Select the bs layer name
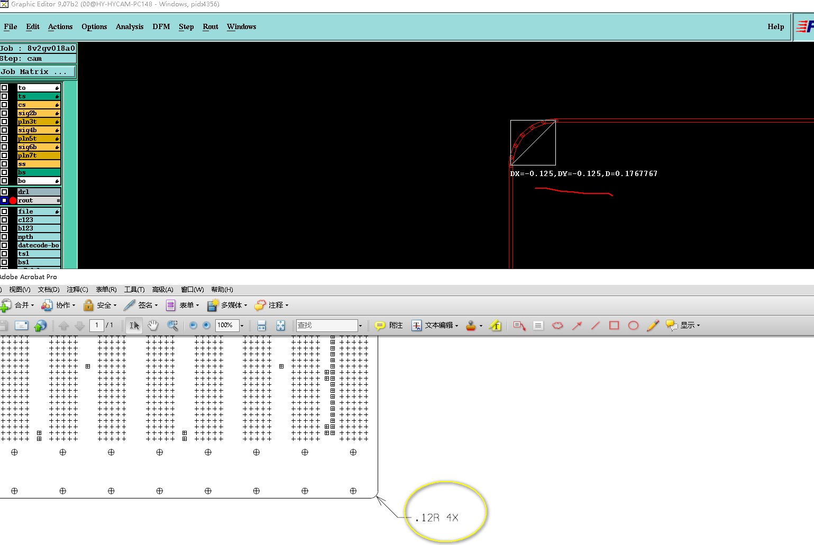The image size is (814, 545). (x=39, y=172)
